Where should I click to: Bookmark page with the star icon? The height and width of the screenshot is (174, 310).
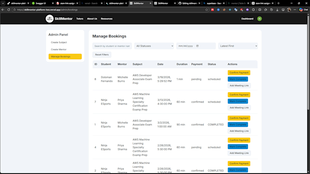point(207,10)
